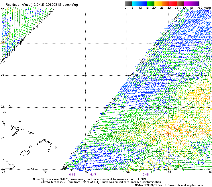
Task: Click the red 30-35 knots legend swatch
Action: (173, 3)
